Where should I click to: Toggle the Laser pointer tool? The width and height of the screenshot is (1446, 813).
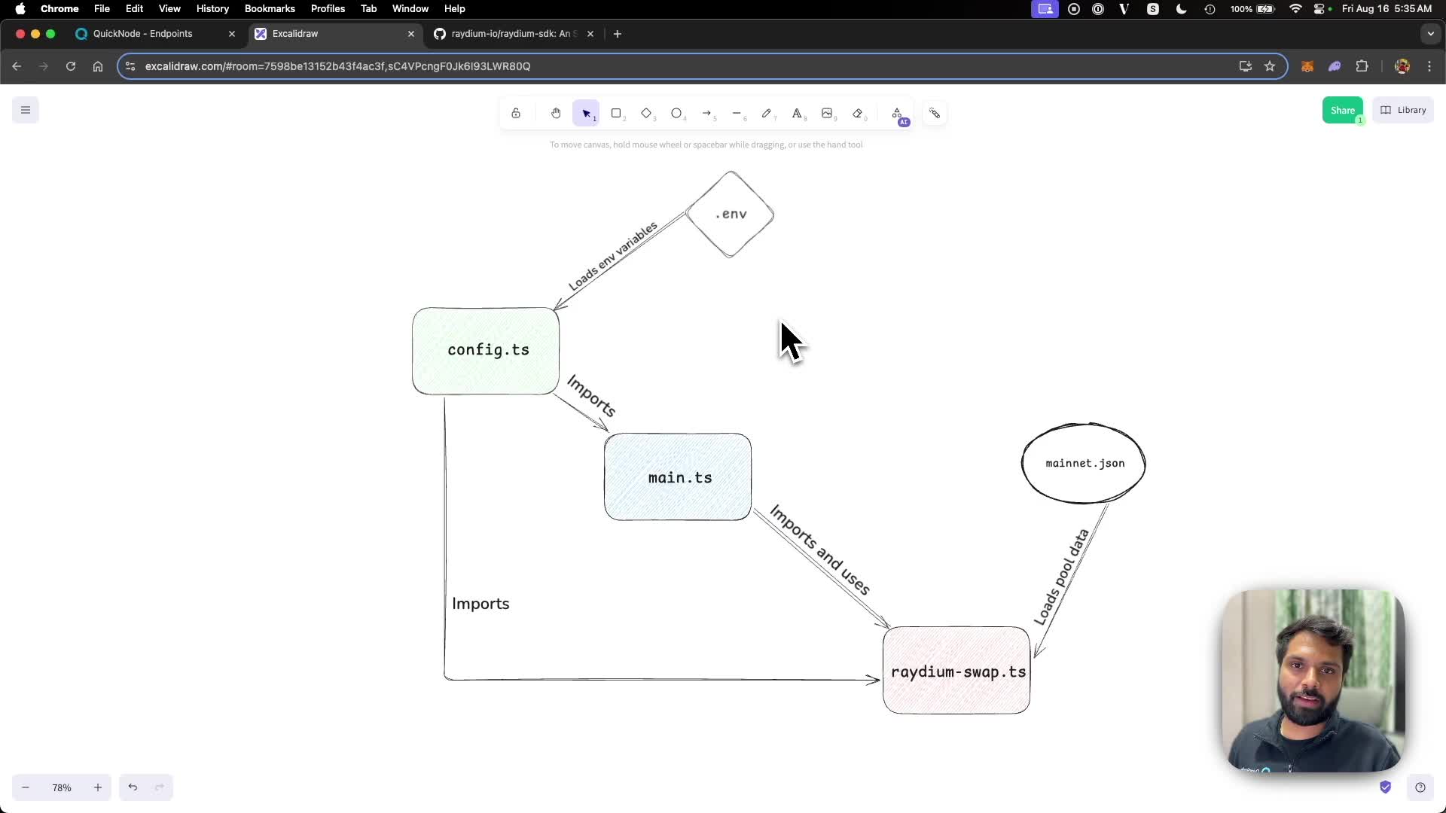point(934,113)
